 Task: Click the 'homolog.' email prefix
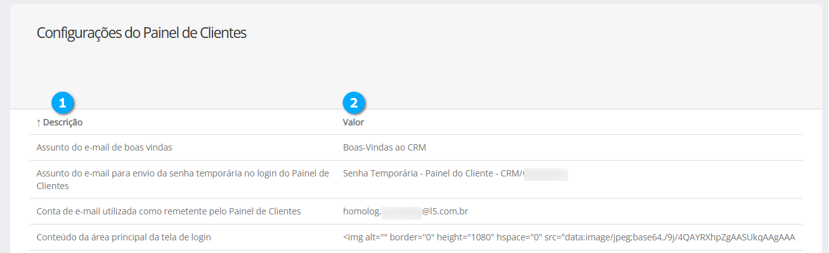tap(362, 211)
